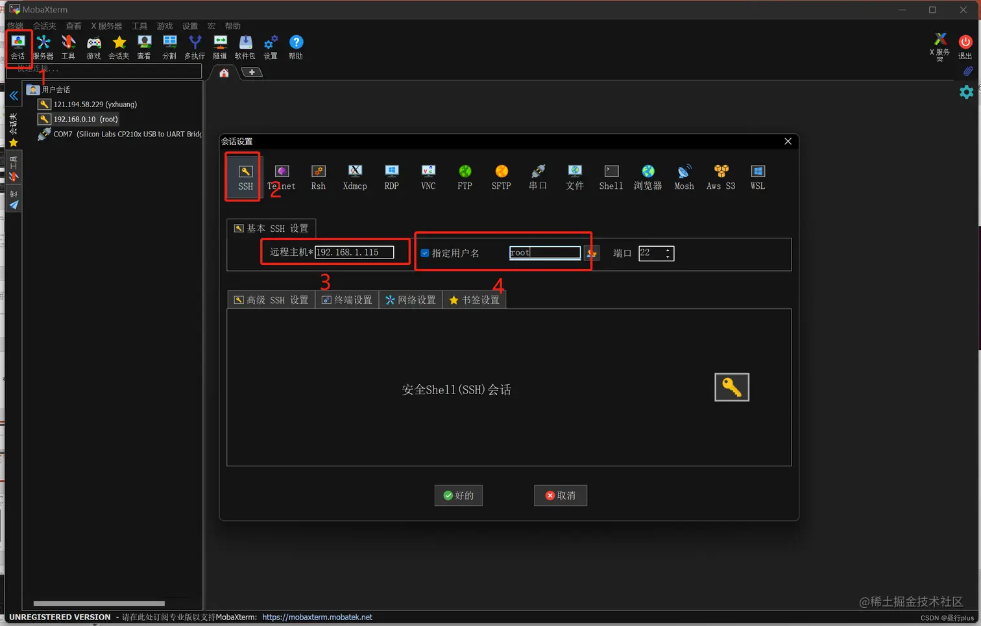The image size is (981, 626).
Task: Click the X 服务器 icon at top right
Action: [940, 47]
